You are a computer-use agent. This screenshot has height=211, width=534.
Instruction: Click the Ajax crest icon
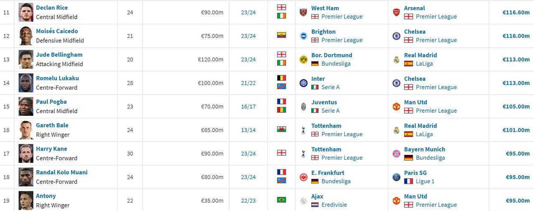click(303, 201)
